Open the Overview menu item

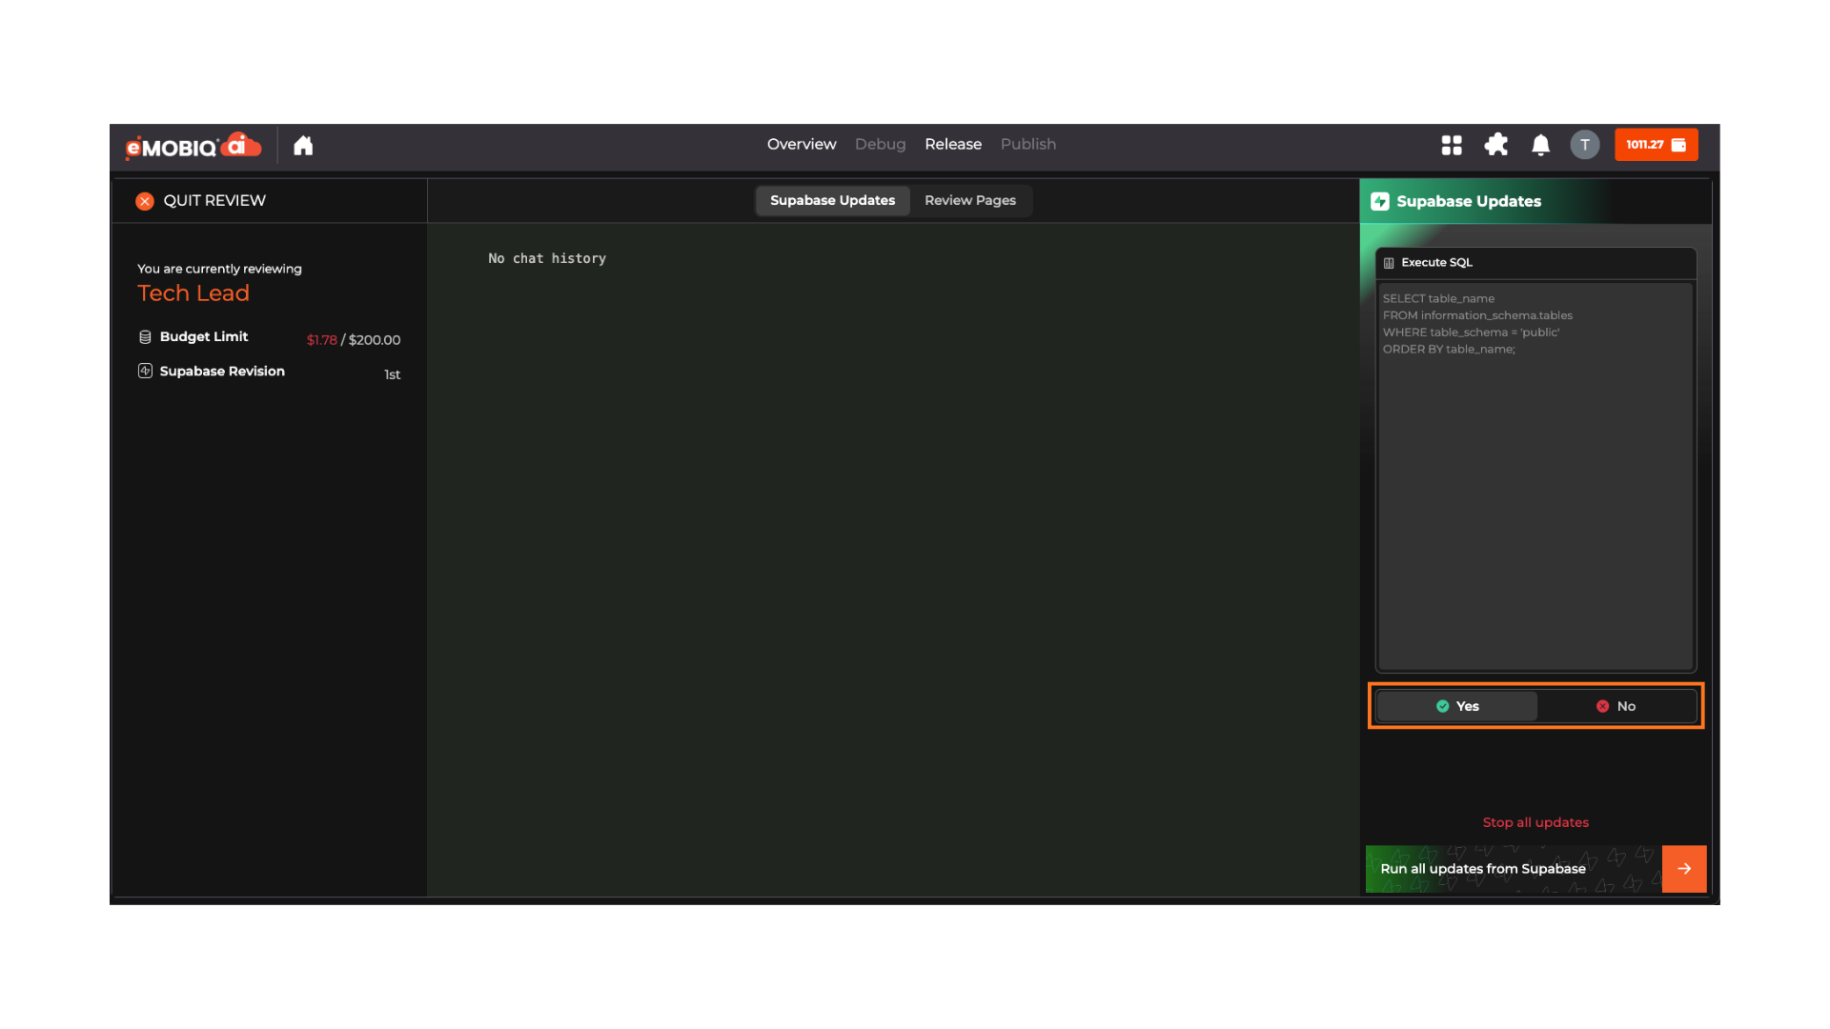[801, 144]
